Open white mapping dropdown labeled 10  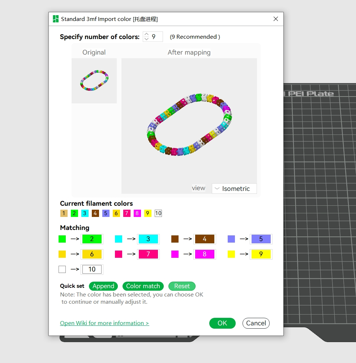click(92, 269)
